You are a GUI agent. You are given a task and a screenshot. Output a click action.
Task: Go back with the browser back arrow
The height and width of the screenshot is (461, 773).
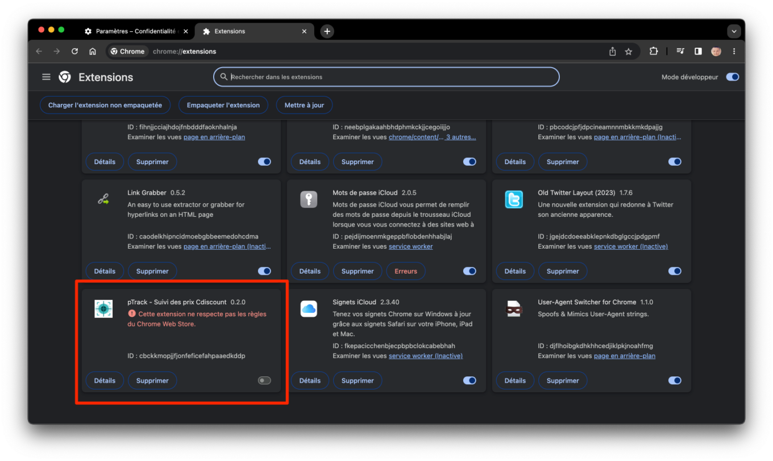[39, 51]
